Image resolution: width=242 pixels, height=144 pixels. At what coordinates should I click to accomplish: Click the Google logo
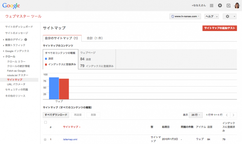11,6
